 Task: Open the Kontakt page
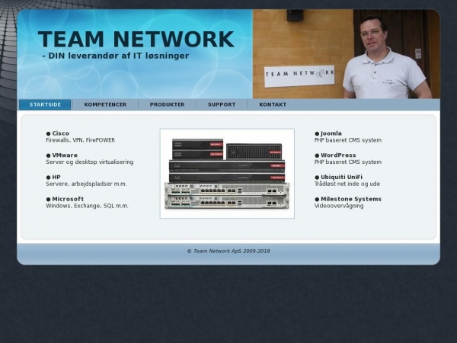[273, 104]
